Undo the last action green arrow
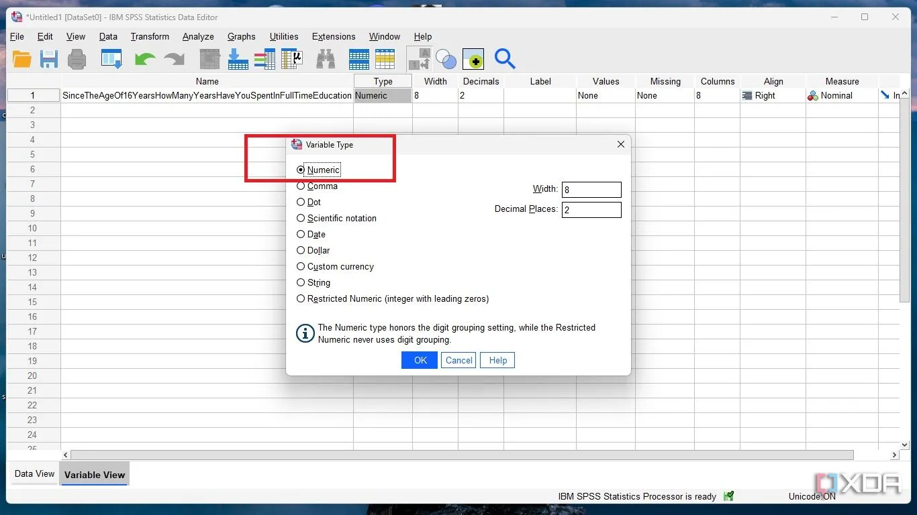Viewport: 917px width, 515px height. click(145, 60)
